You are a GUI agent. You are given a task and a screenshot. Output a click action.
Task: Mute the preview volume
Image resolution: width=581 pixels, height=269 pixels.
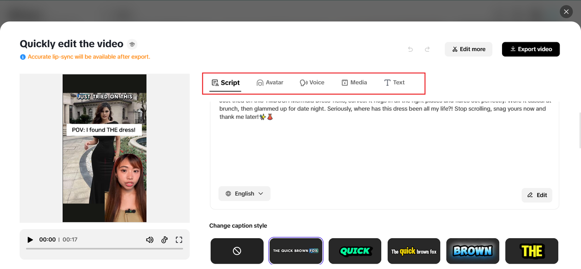(150, 240)
